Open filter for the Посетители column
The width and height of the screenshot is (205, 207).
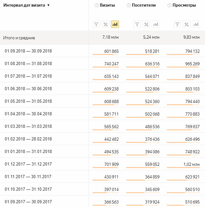tap(137, 24)
